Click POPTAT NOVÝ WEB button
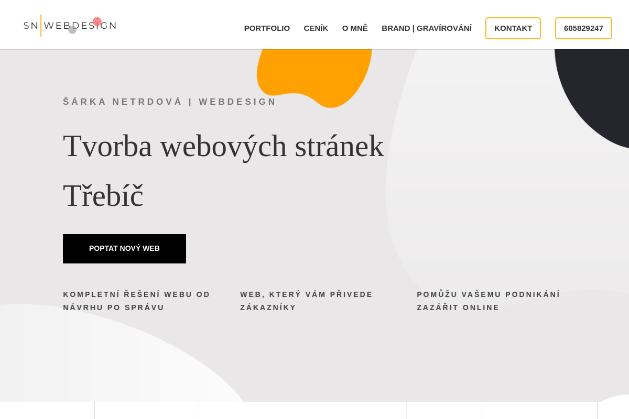The image size is (629, 419). (x=124, y=248)
